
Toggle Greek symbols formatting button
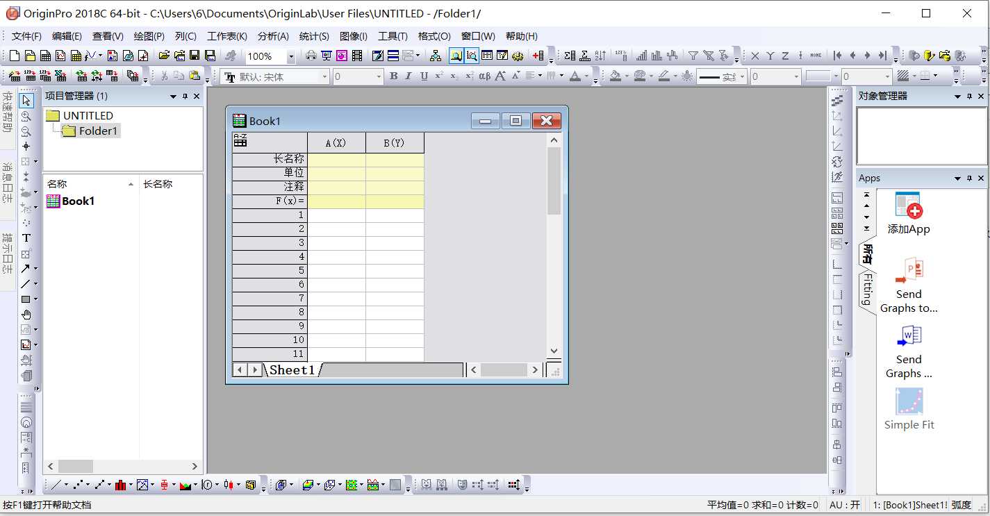coord(485,76)
